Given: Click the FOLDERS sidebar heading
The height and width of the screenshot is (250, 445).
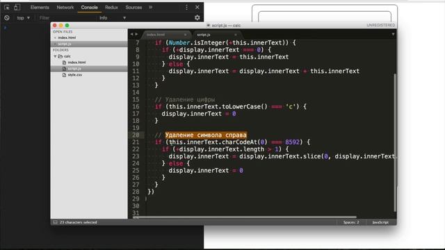Looking at the screenshot, I should pyautogui.click(x=60, y=50).
